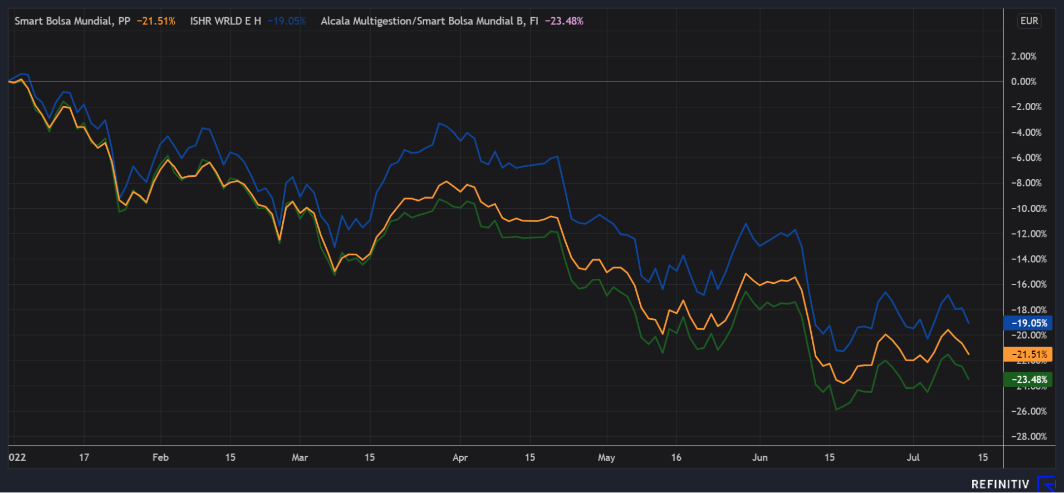Click the Mar date label on time axis
1064x493 pixels.
300,457
